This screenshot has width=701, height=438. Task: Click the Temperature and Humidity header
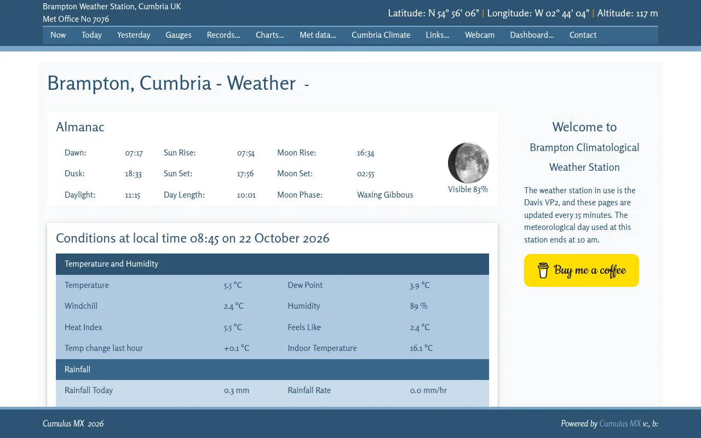click(x=272, y=264)
